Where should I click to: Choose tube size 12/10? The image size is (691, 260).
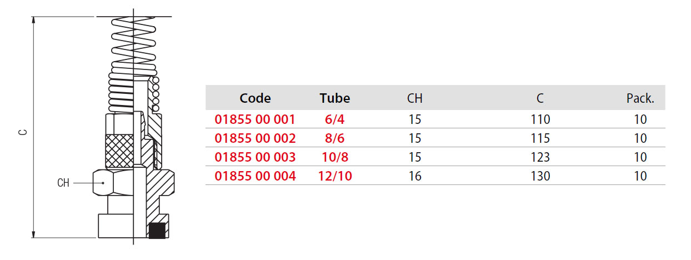pos(335,176)
